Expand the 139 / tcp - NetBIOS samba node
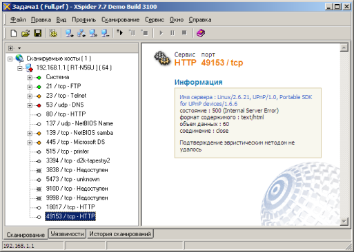 [x=30, y=133]
